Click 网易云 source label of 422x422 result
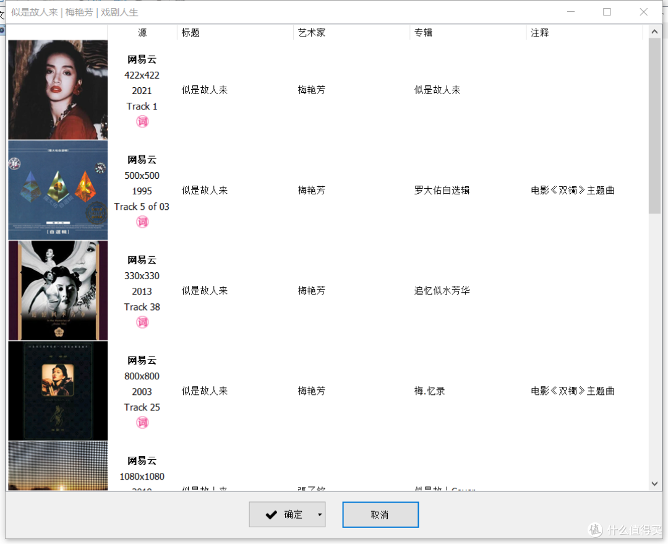This screenshot has height=544, width=668. (142, 59)
